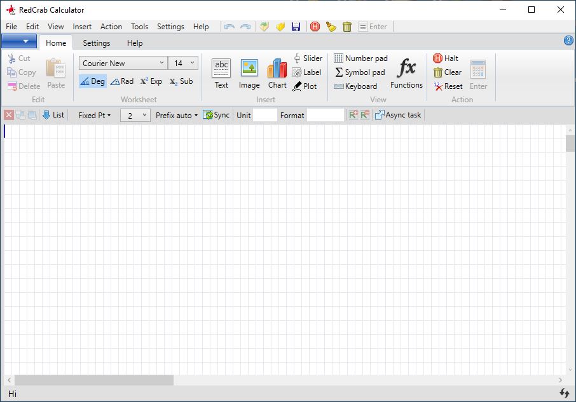Click the undo arrow in the toolbar

(x=230, y=27)
